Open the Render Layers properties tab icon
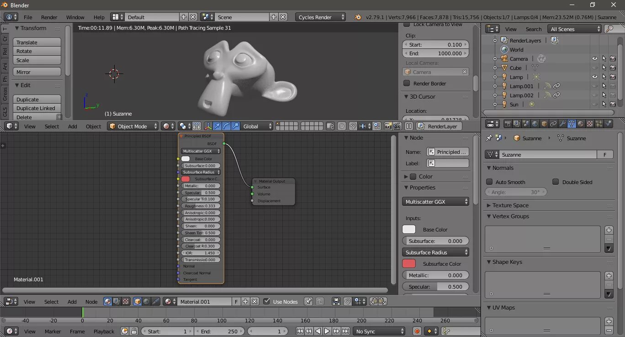 pyautogui.click(x=517, y=124)
